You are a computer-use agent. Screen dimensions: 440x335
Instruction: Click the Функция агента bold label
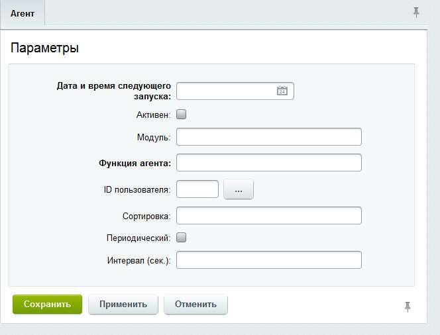pos(135,163)
